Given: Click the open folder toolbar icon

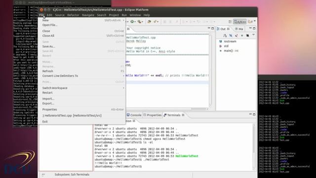Looking at the screenshot, I should (149, 22).
